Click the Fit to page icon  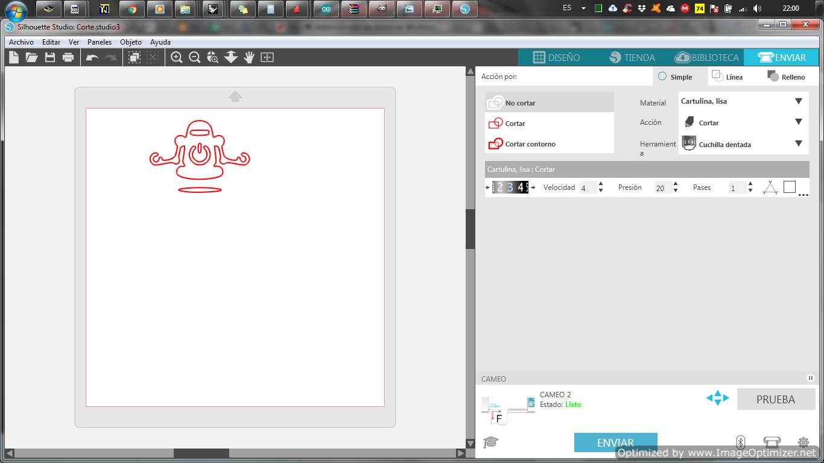coord(267,57)
